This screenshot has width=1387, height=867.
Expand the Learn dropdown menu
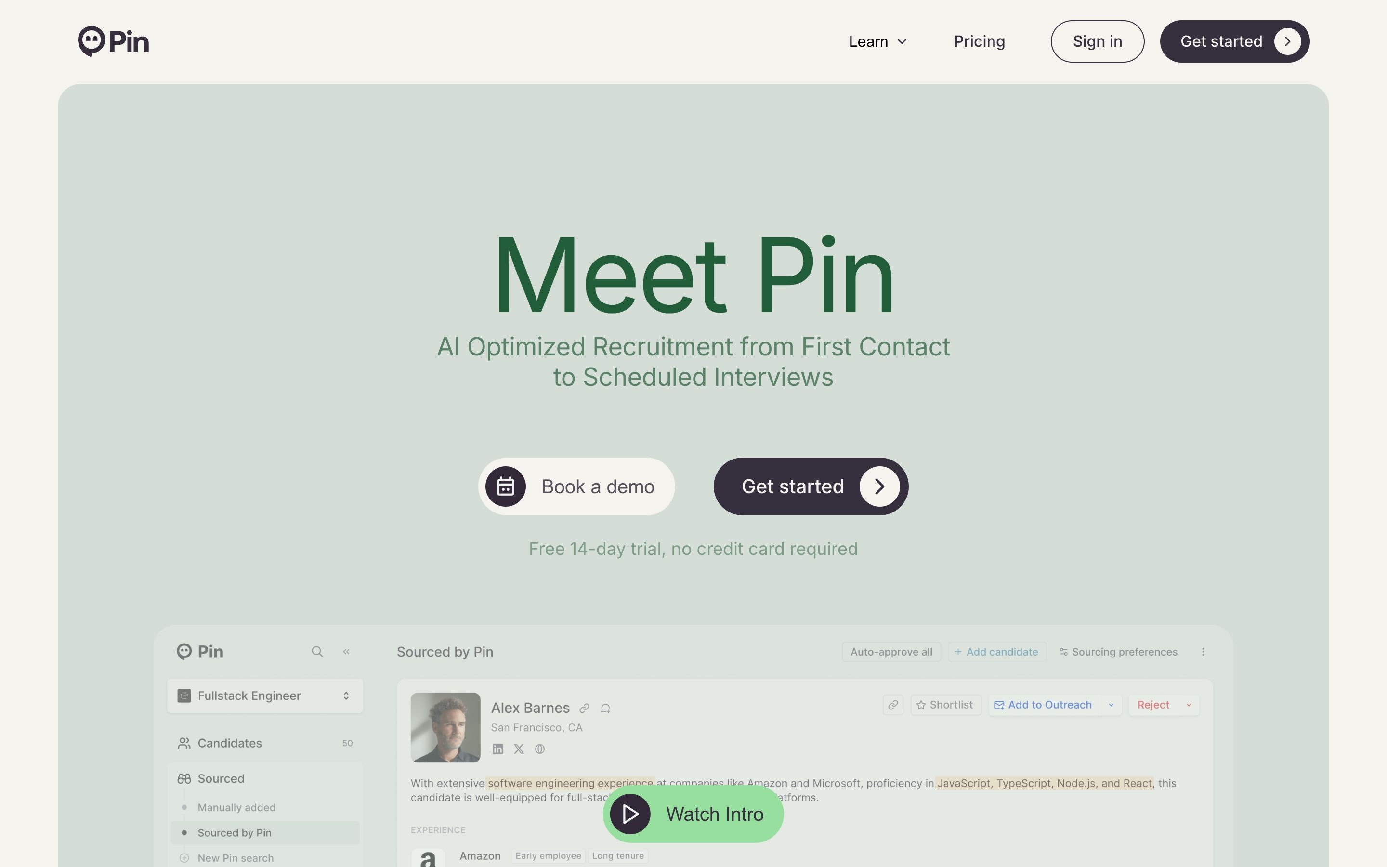coord(877,41)
